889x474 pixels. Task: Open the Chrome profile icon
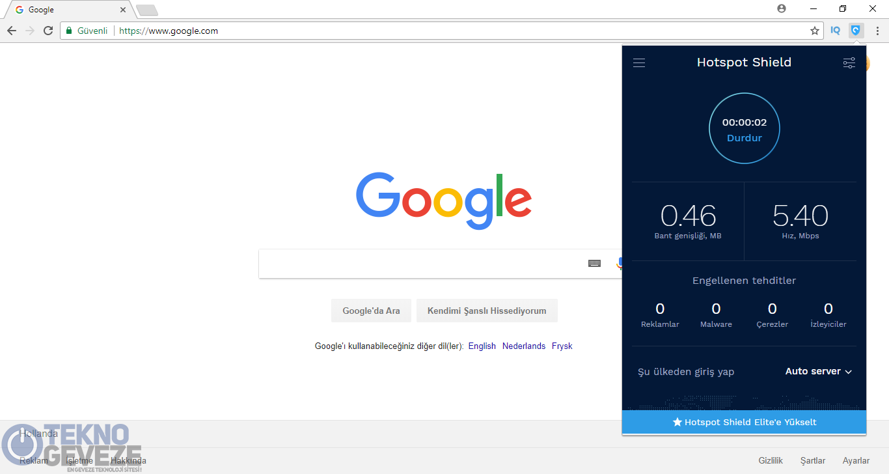pos(782,8)
